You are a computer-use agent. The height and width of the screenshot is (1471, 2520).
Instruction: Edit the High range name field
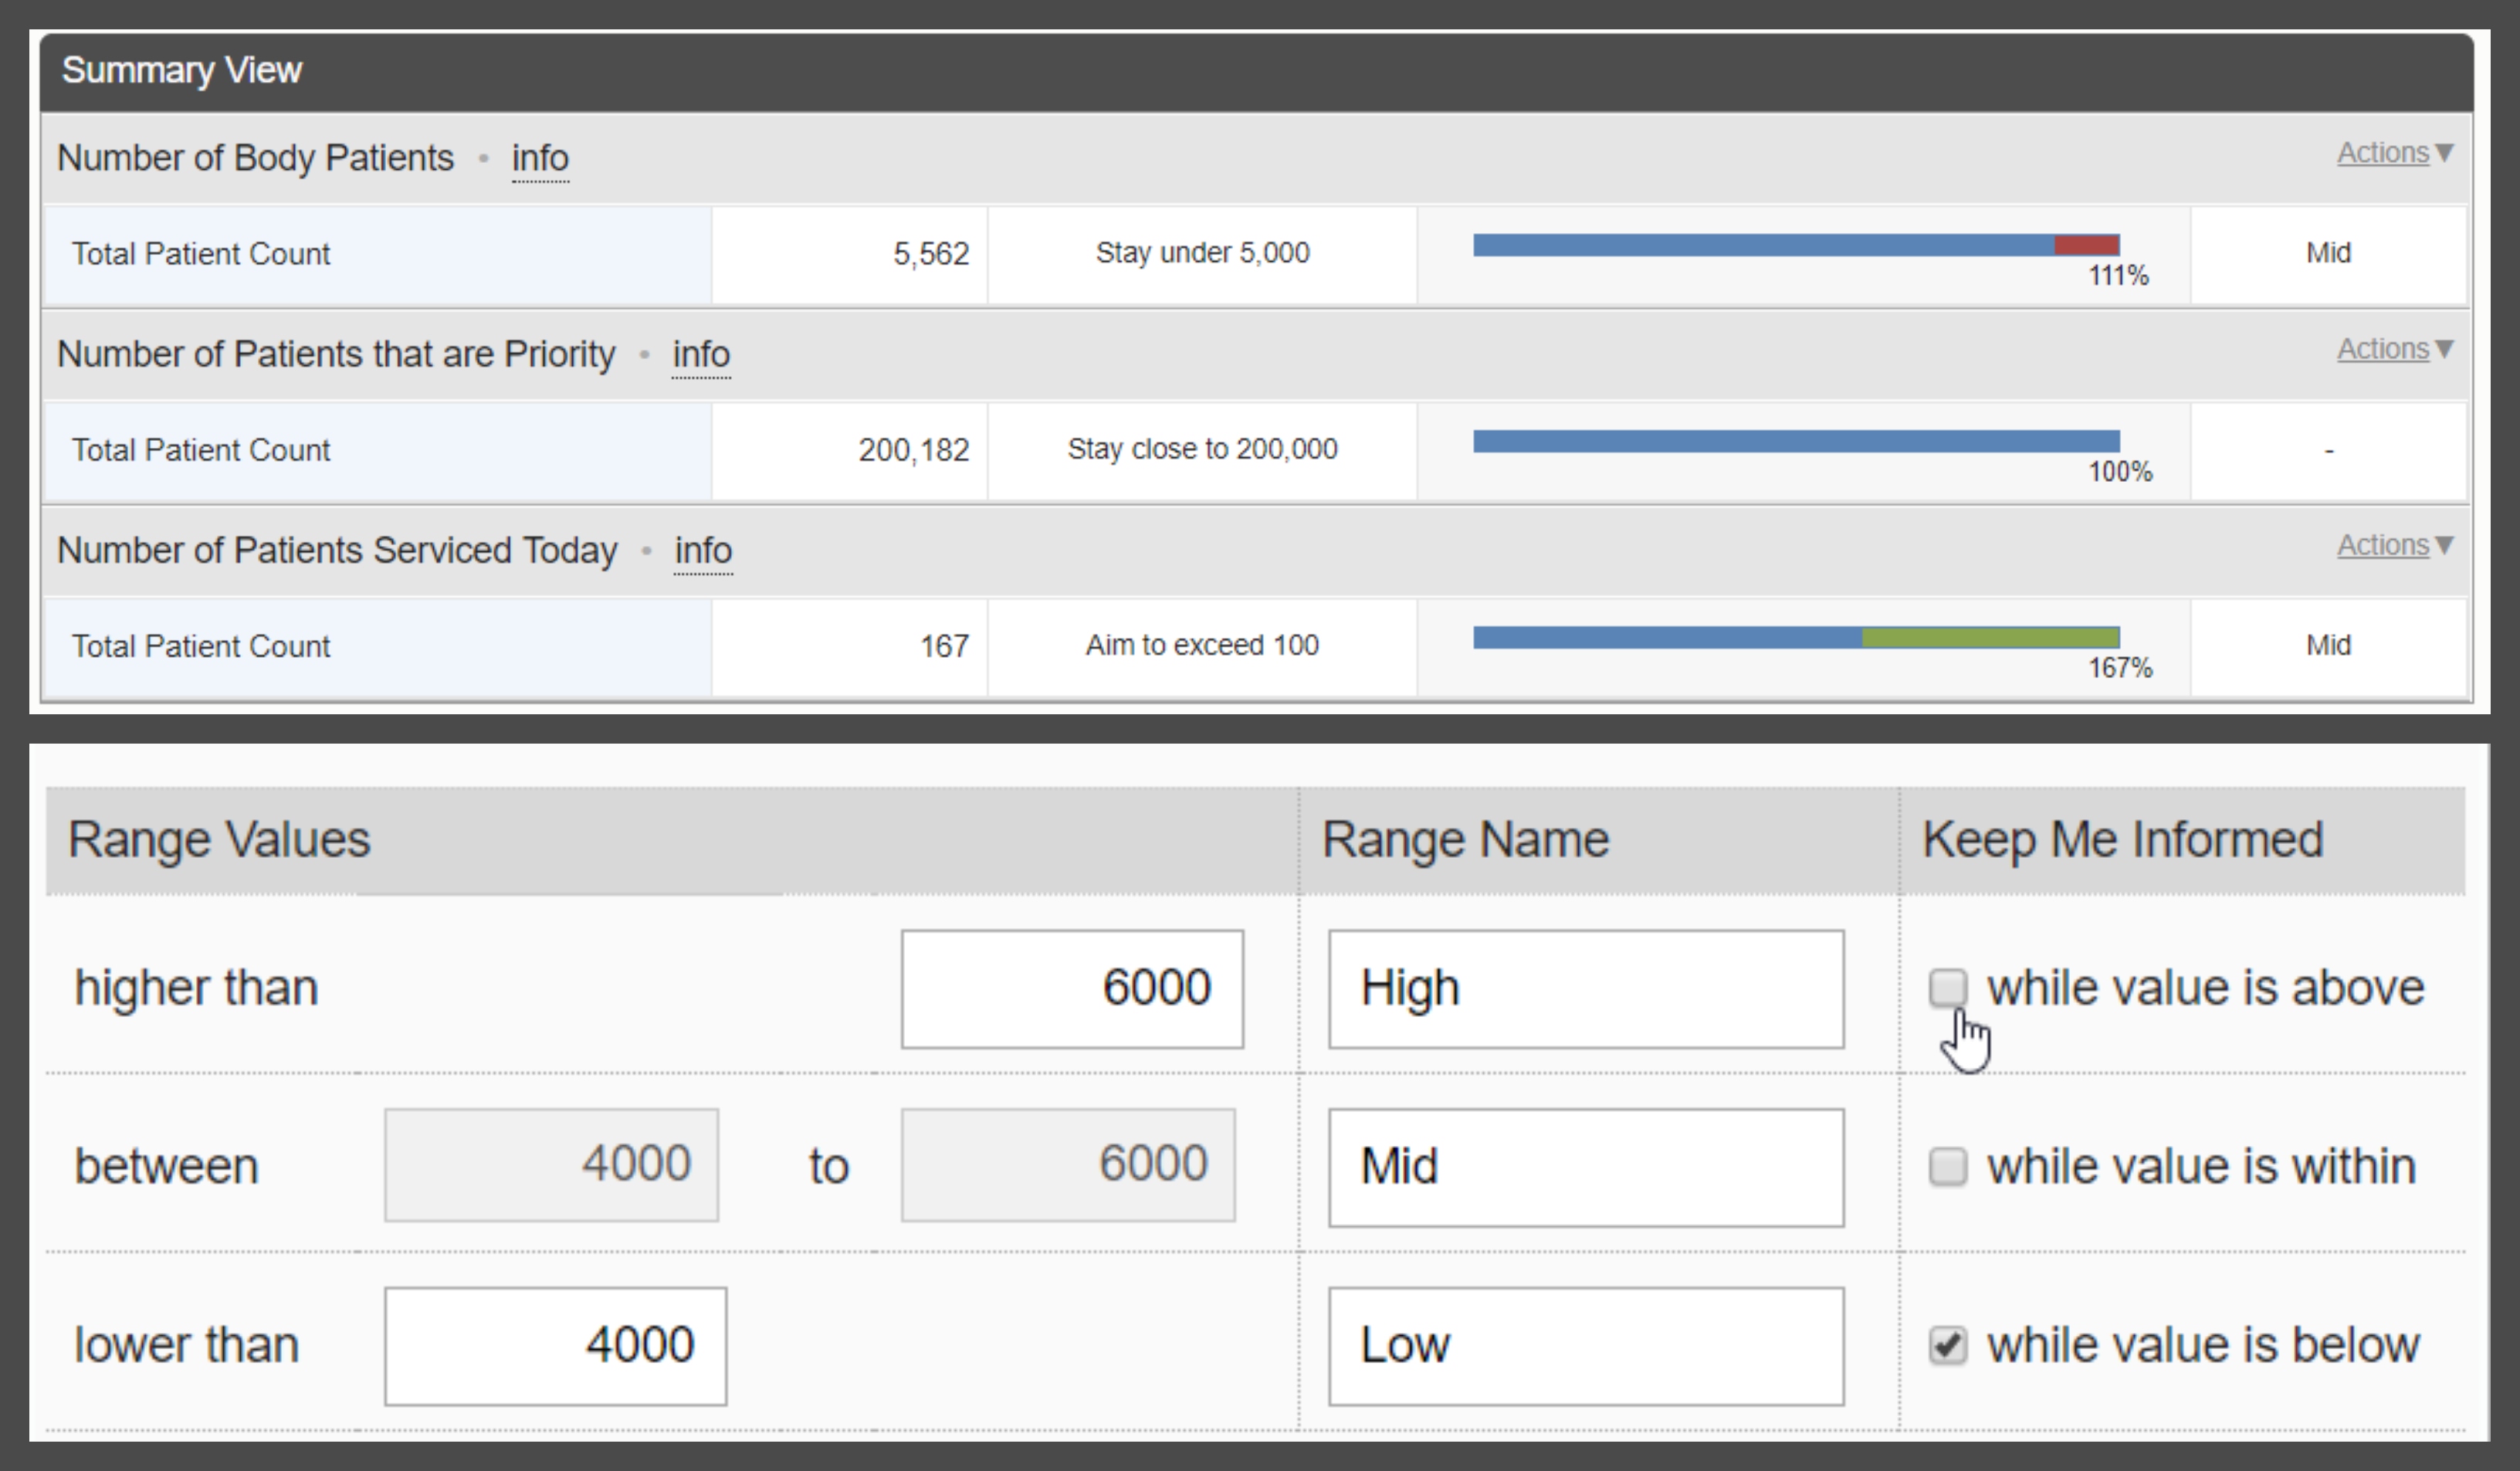point(1586,989)
